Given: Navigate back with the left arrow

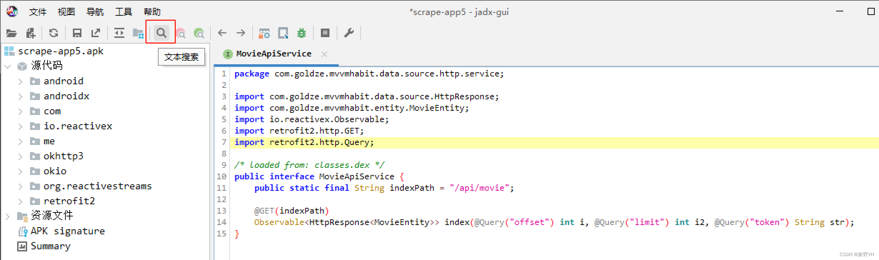Looking at the screenshot, I should point(222,33).
